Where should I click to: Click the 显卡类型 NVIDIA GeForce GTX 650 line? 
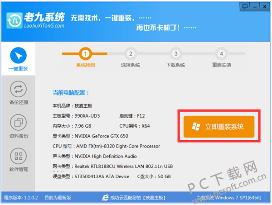tap(90, 136)
